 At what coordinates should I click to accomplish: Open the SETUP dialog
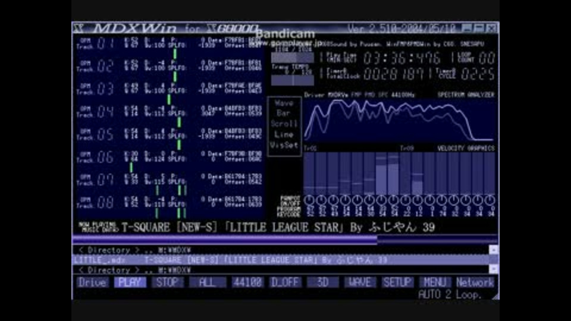click(397, 282)
